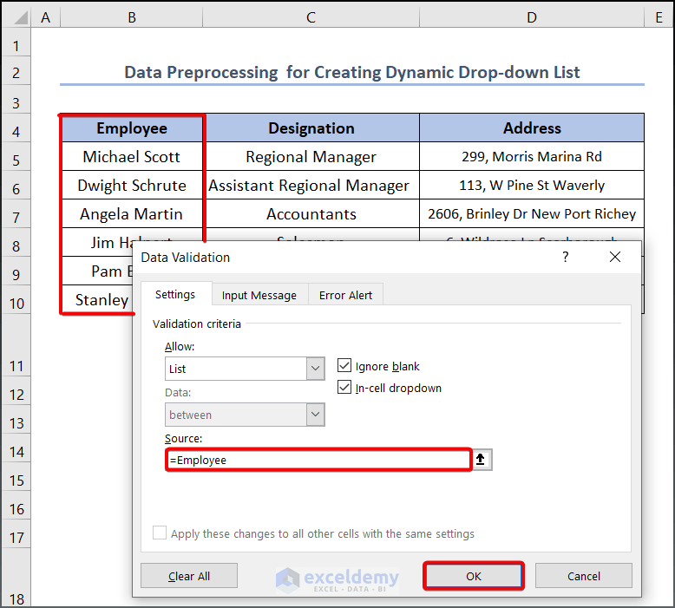Switch to the Settings tab
This screenshot has width=675, height=608.
175,294
